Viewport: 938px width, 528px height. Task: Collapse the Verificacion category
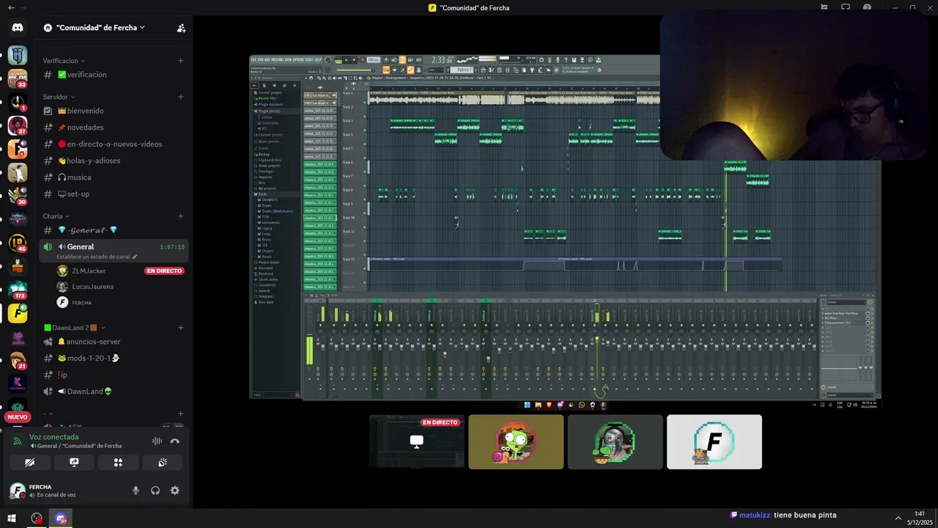pos(64,61)
